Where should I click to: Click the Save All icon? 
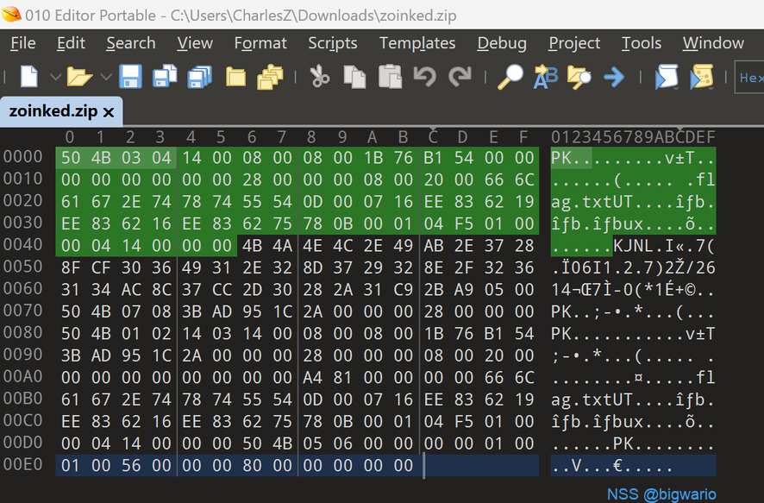[200, 77]
